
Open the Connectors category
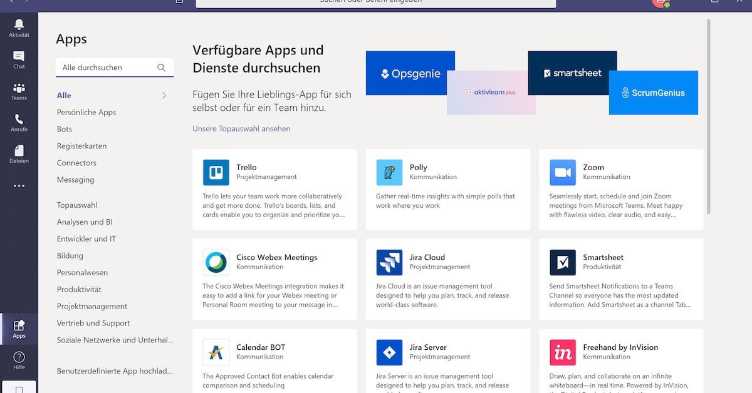point(76,163)
